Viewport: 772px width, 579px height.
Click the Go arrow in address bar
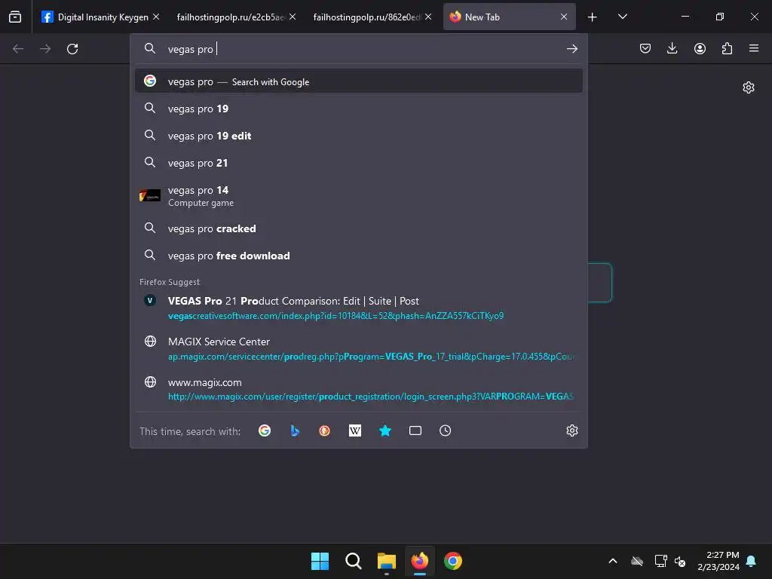click(571, 49)
